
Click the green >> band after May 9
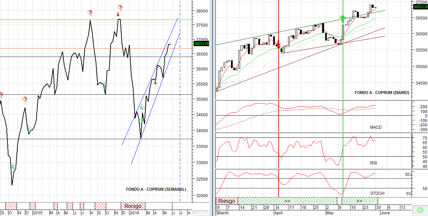click(x=360, y=201)
